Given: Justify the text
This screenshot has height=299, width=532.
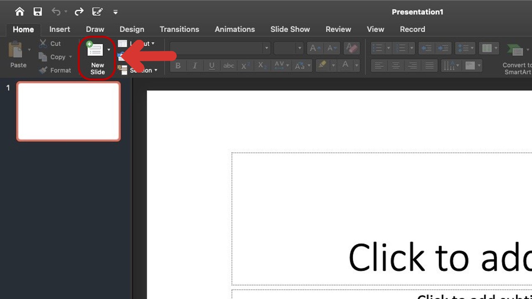Looking at the screenshot, I should [x=429, y=66].
